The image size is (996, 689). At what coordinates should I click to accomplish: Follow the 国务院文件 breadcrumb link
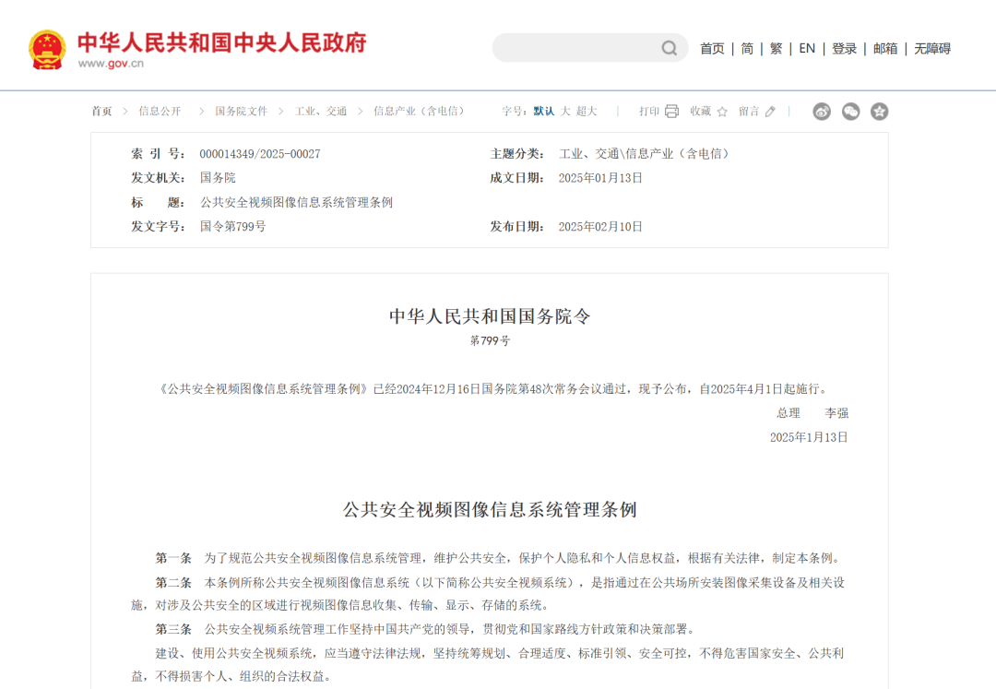click(241, 111)
